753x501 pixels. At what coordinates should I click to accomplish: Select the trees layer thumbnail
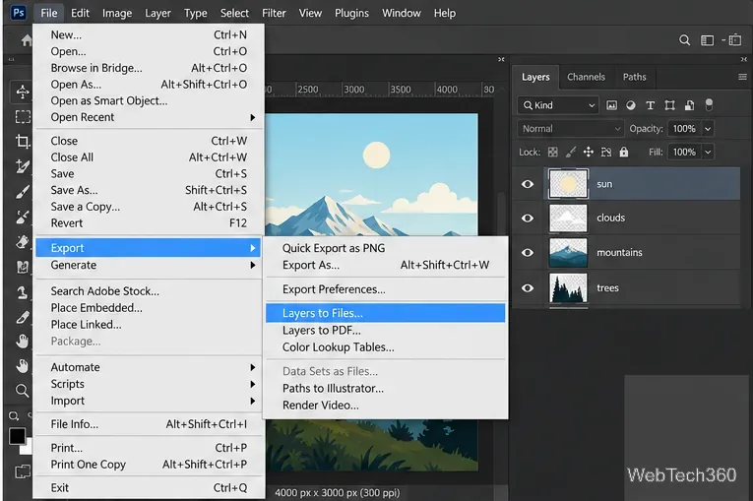[568, 288]
